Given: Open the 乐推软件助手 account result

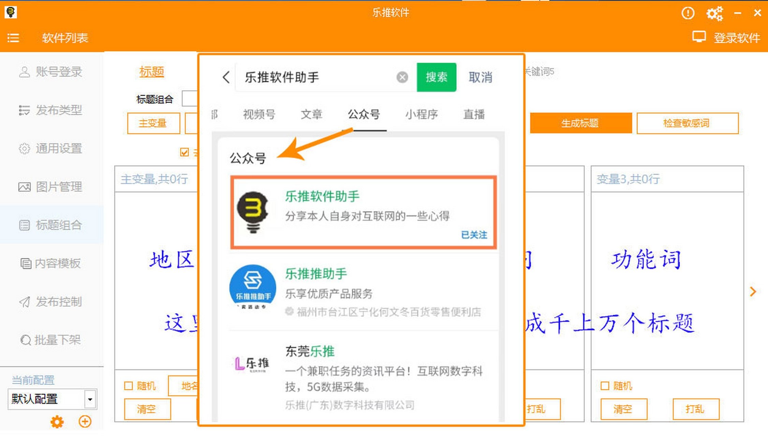Looking at the screenshot, I should (x=363, y=213).
